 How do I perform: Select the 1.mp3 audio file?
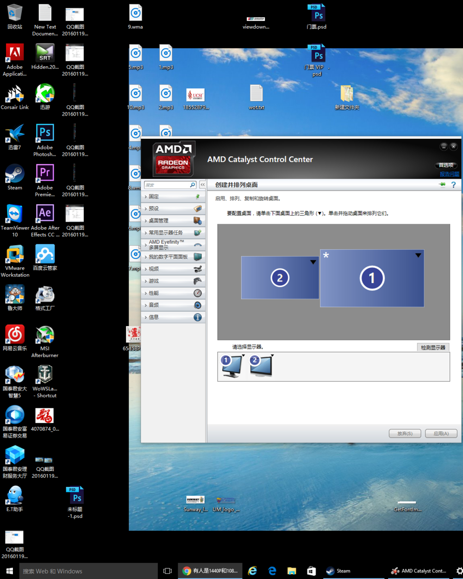(x=166, y=57)
